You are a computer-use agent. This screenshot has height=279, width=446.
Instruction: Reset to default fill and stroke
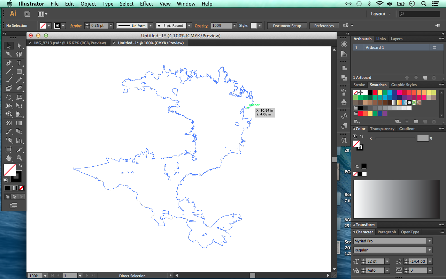point(6,180)
